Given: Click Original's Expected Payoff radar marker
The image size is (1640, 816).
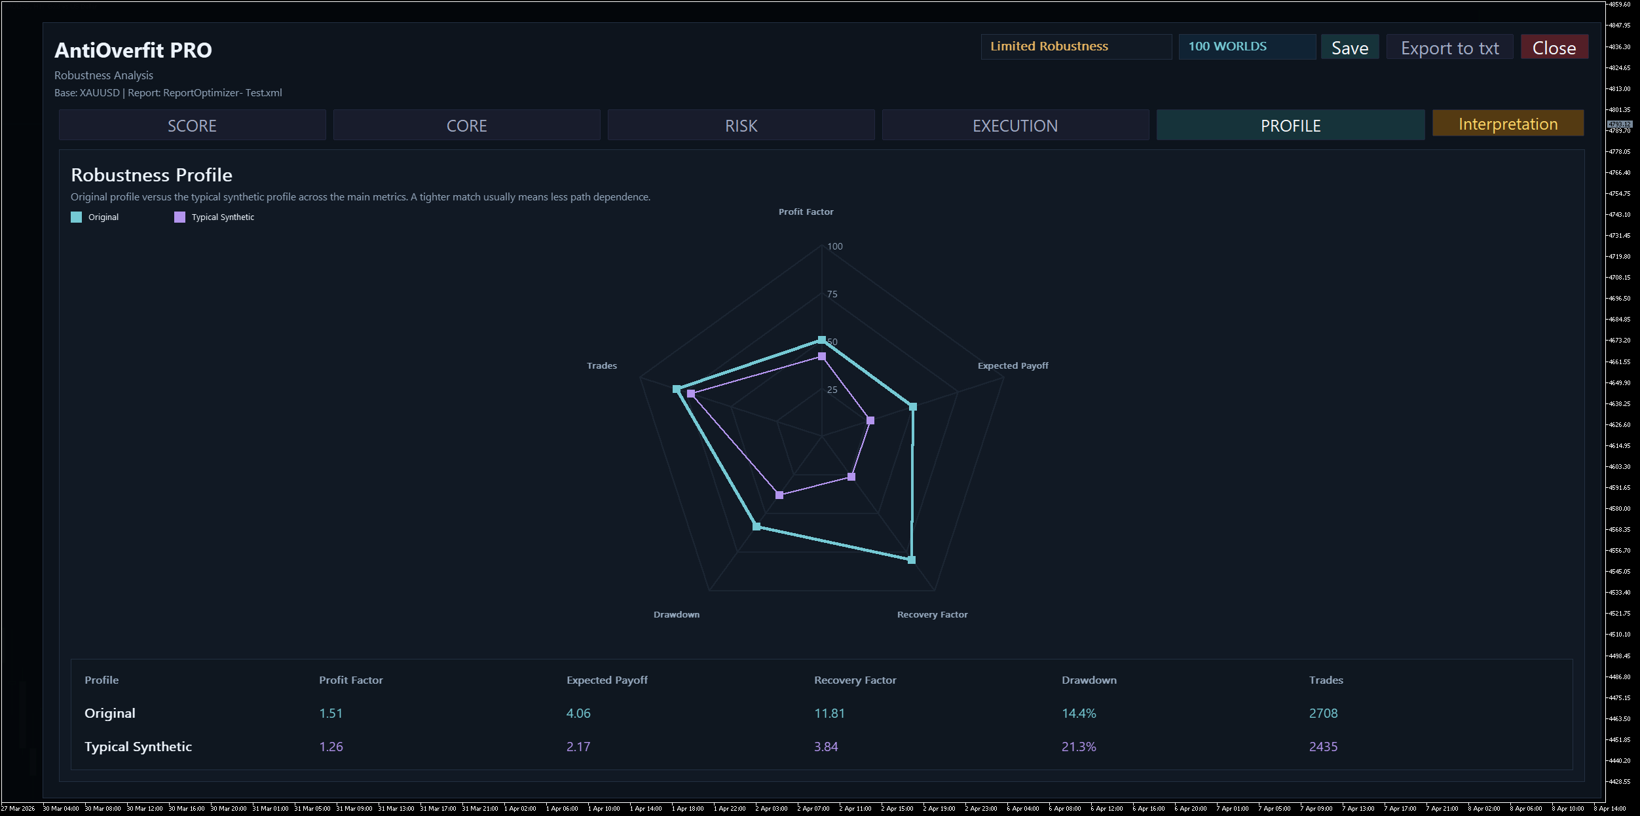Looking at the screenshot, I should [912, 407].
